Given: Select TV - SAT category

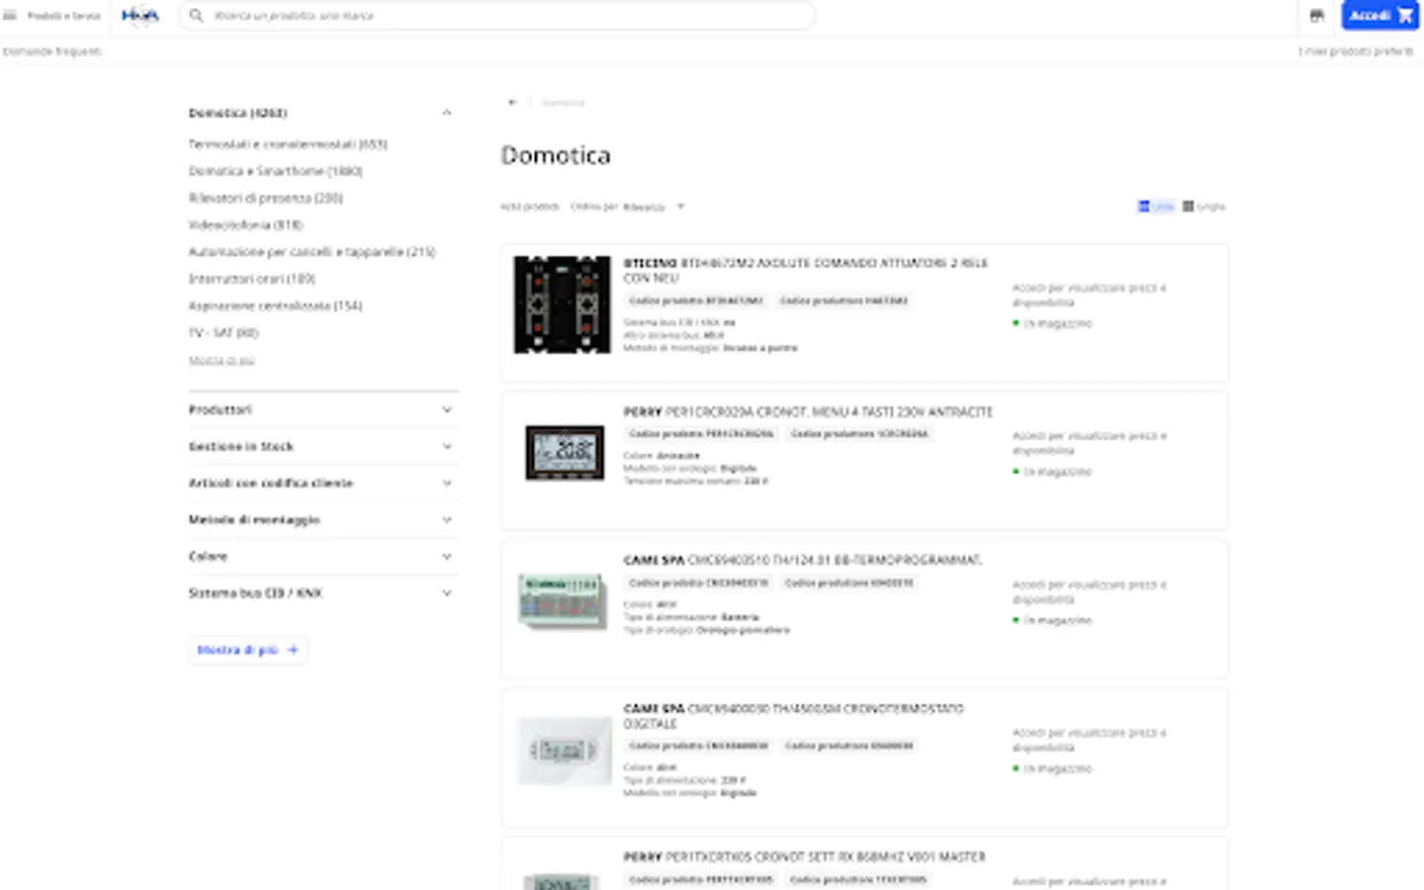Looking at the screenshot, I should [223, 332].
